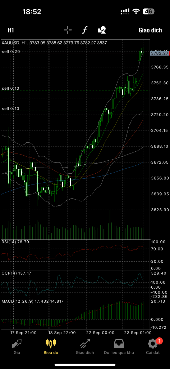Open the Giao dich trade tab
The image size is (170, 369).
click(85, 347)
